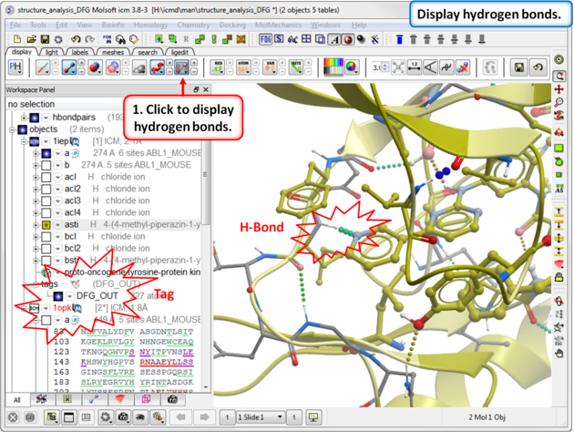Click the distance measurement icon in display toolbar
Image resolution: width=574 pixels, height=432 pixels.
[415, 67]
